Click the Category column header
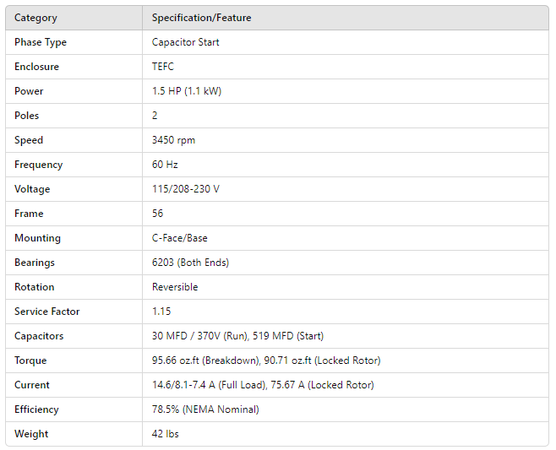This screenshot has width=556, height=450. point(35,18)
